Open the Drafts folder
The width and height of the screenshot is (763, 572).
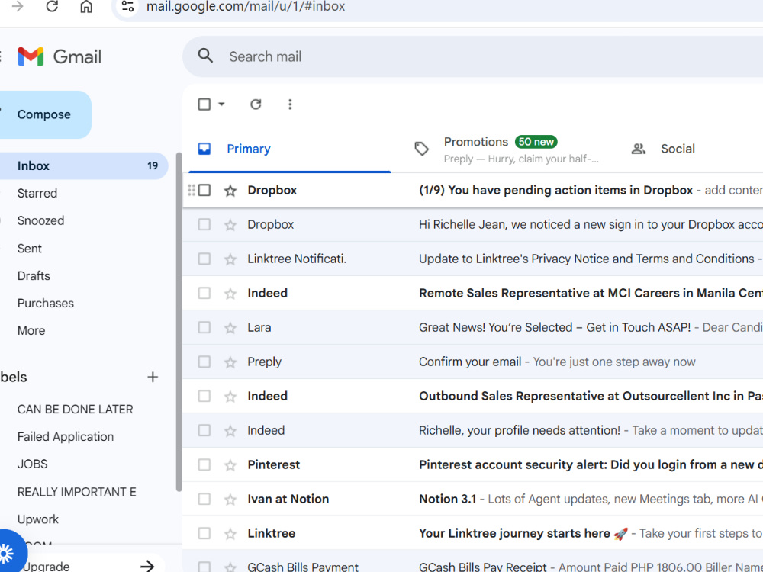click(34, 276)
